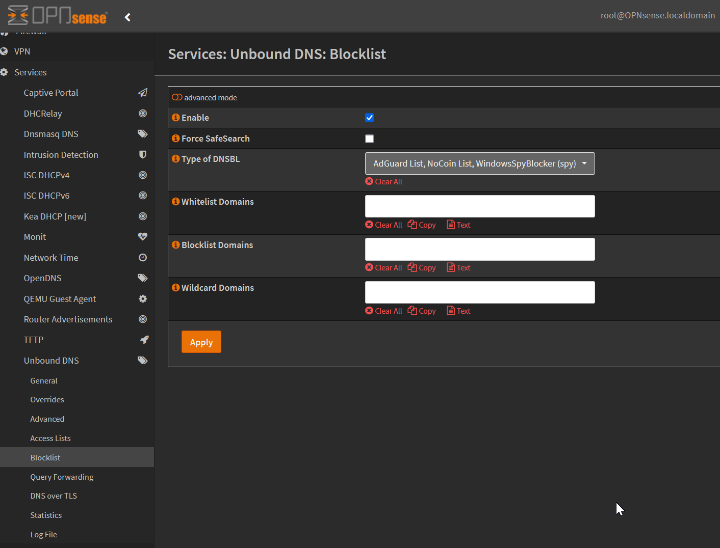
Task: Collapse the sidebar with the chevron arrow
Action: pyautogui.click(x=127, y=17)
